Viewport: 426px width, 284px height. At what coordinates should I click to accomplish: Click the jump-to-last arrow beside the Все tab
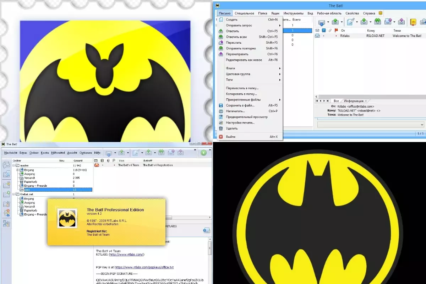328,101
